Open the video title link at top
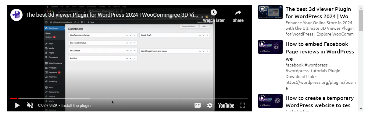Viewport: 368px width, 119px height. pyautogui.click(x=112, y=15)
